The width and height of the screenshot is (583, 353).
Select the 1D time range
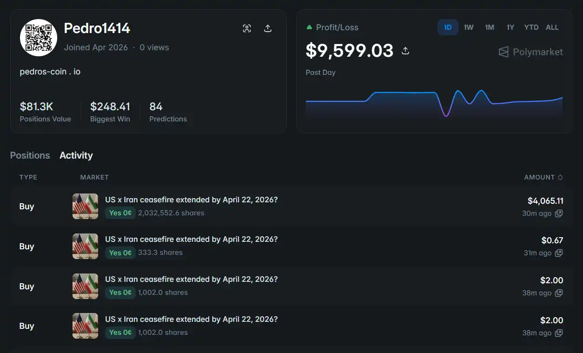pos(448,27)
